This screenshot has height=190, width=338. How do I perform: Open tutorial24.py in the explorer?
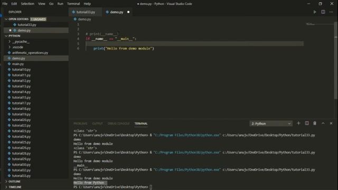point(21,137)
